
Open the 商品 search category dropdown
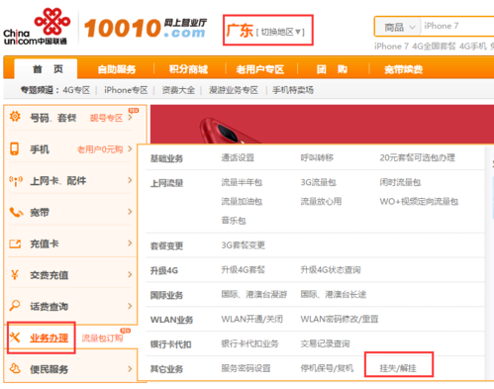coord(398,27)
